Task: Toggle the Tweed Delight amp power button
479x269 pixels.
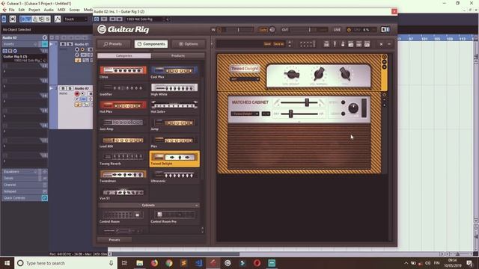Action: click(384, 57)
